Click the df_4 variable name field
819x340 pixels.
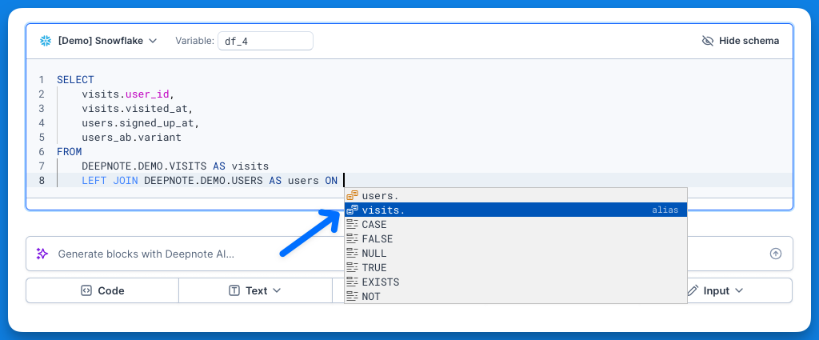click(266, 41)
